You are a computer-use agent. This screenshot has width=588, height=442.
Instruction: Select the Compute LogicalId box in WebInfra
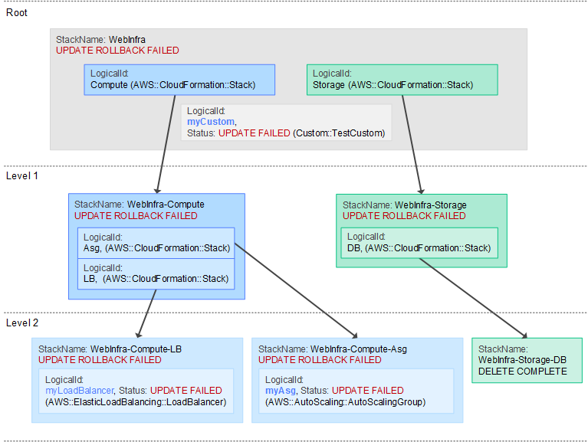coord(179,79)
